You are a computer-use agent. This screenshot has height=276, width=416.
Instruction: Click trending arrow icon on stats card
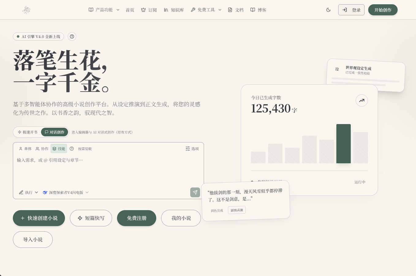[362, 100]
